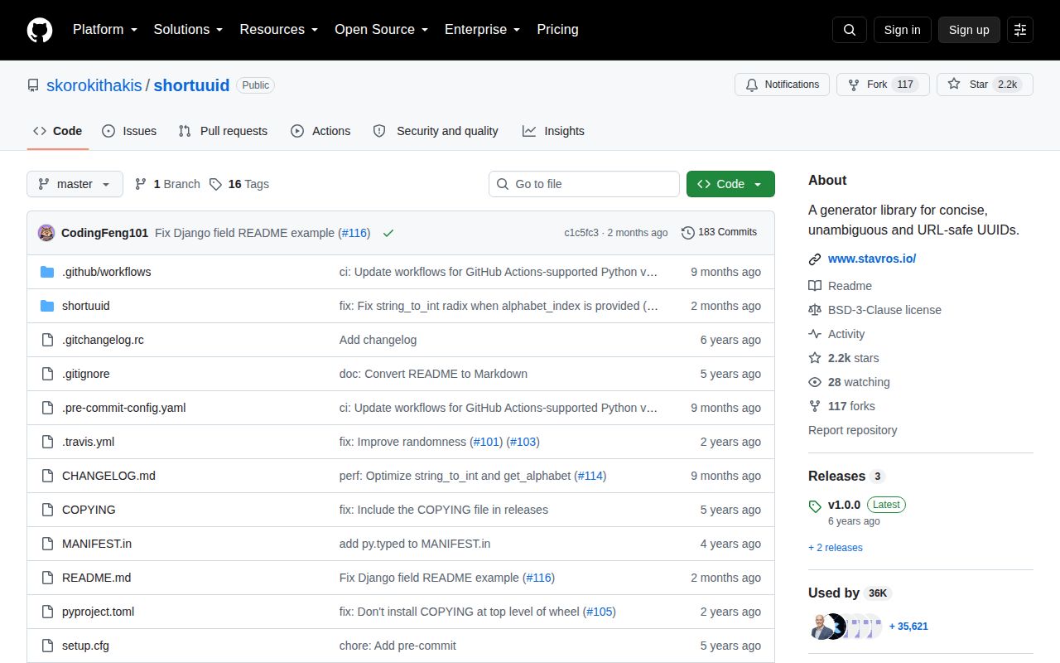Switch to the Code tab
This screenshot has height=663, width=1060.
click(x=58, y=131)
